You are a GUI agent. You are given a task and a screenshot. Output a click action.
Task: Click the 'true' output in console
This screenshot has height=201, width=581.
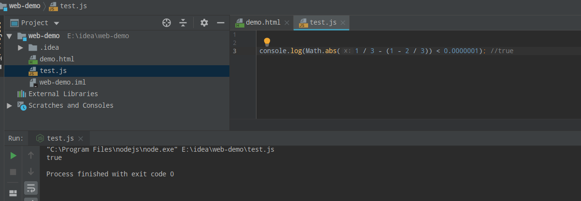coord(54,158)
